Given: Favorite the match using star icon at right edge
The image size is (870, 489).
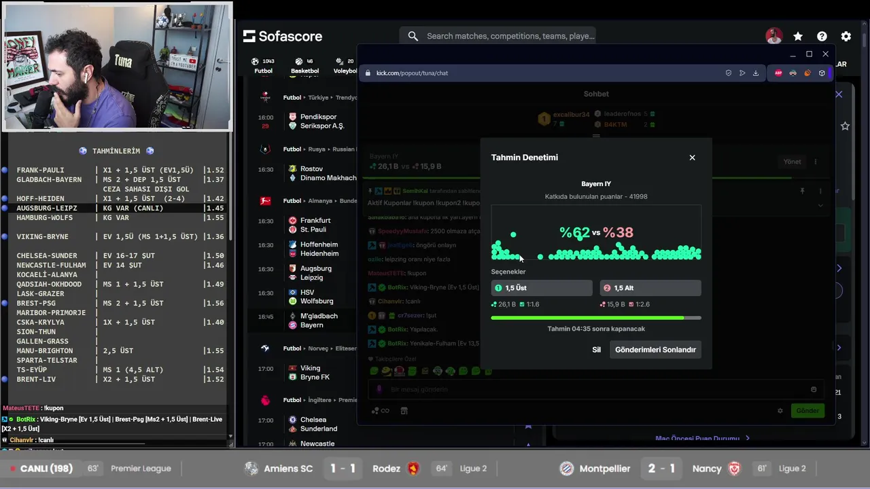Looking at the screenshot, I should click(845, 126).
